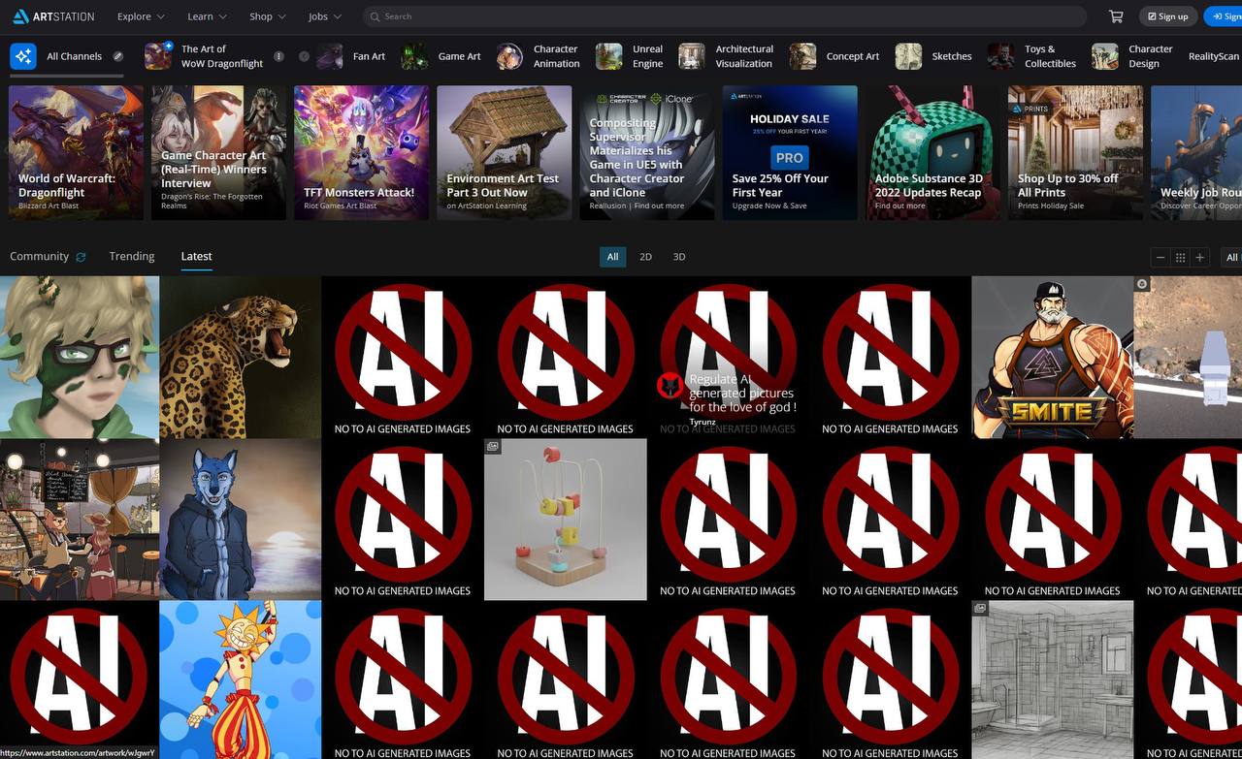Filter artwork by 2D
This screenshot has height=759, width=1242.
pyautogui.click(x=645, y=257)
